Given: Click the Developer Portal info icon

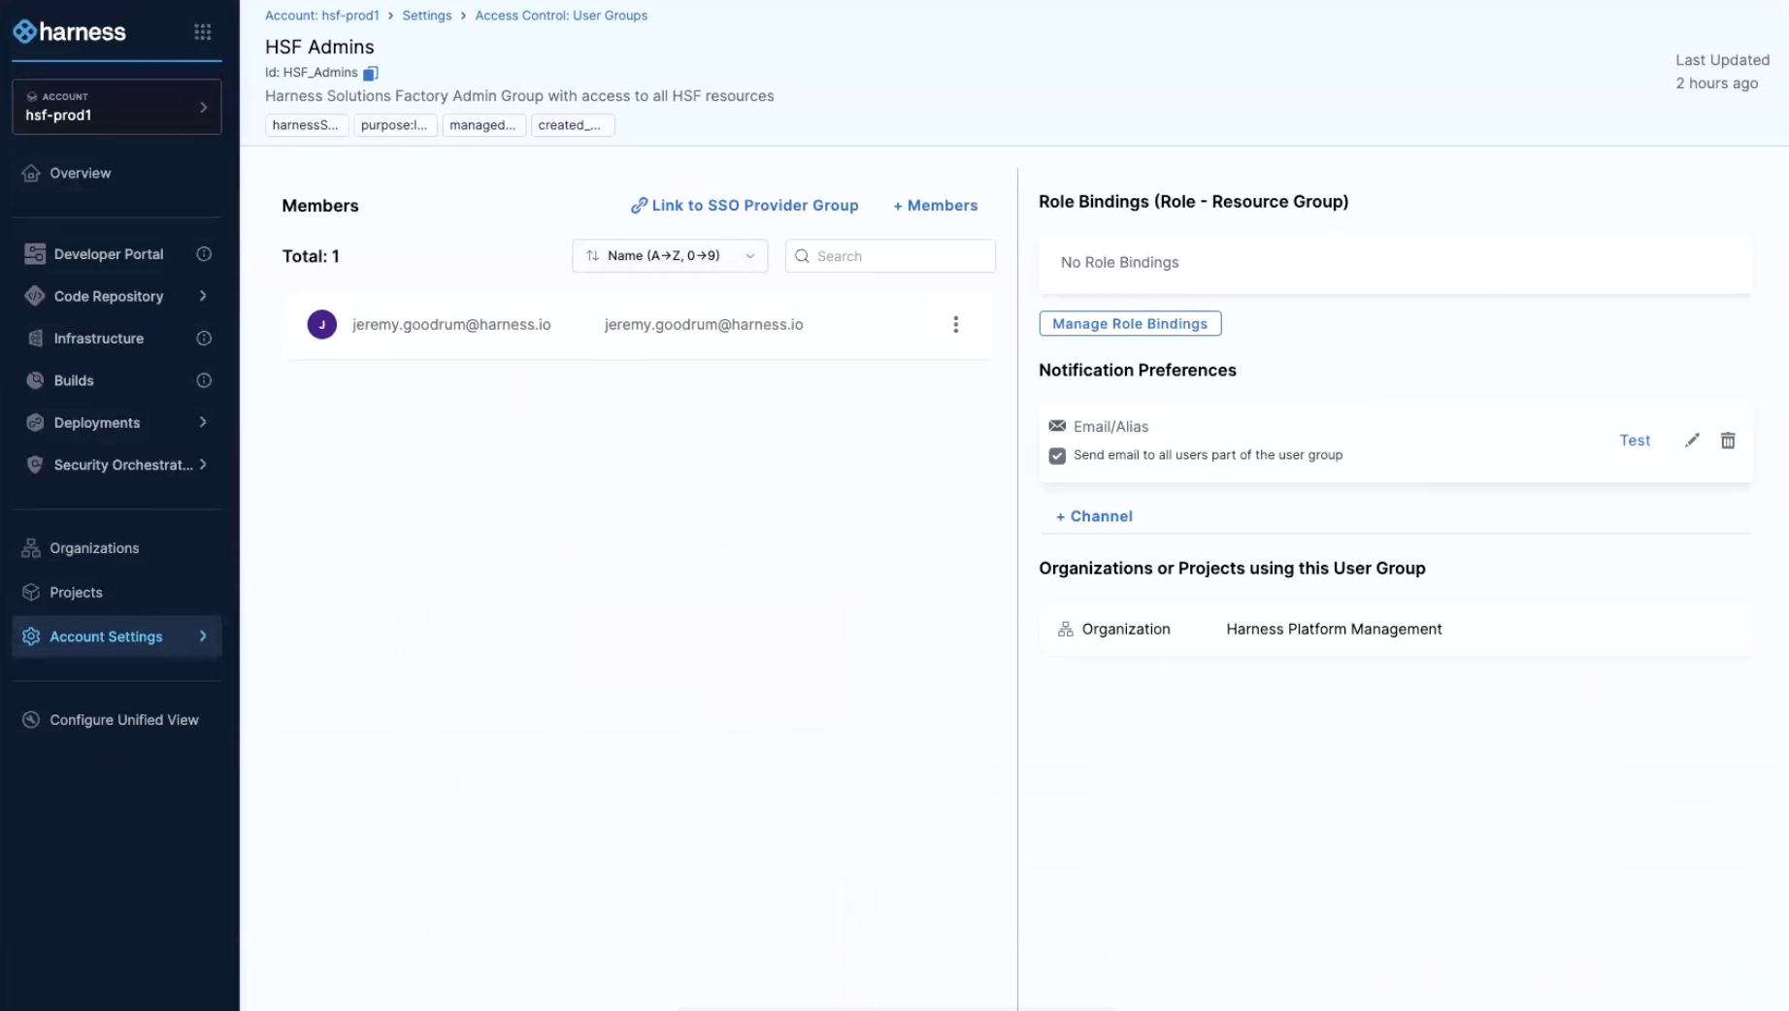Looking at the screenshot, I should [x=204, y=254].
